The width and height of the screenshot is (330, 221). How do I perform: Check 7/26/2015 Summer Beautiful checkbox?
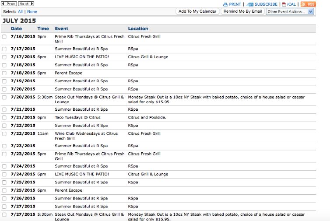coord(4,199)
